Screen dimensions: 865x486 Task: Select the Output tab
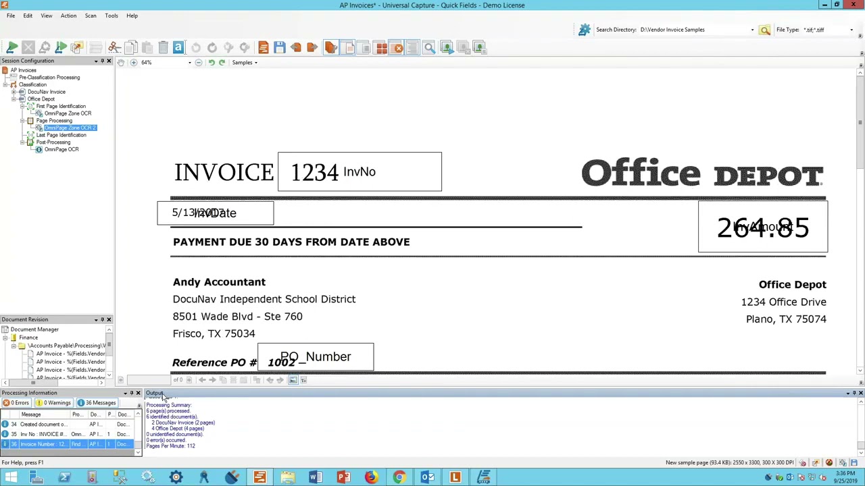point(154,394)
